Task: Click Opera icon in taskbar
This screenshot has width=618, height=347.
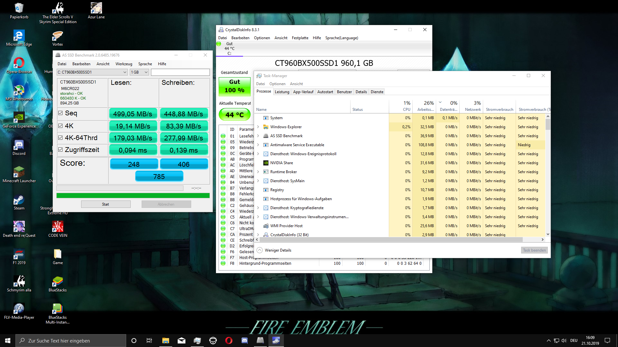Action: tap(229, 341)
